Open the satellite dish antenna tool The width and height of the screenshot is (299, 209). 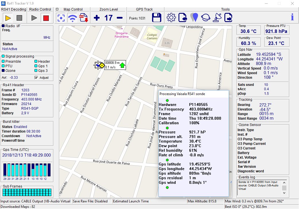tap(217, 18)
